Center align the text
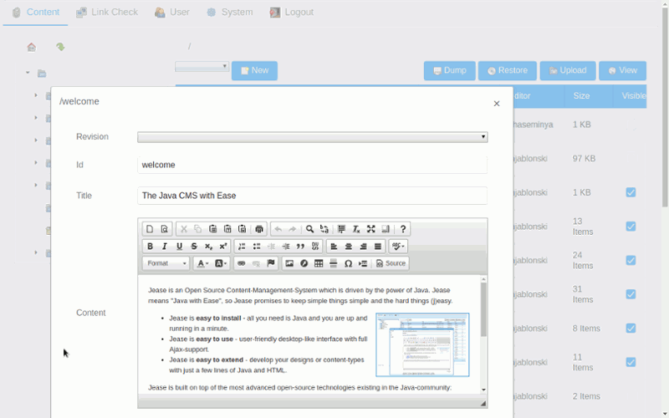Screen dimensions: 669x418 pos(349,246)
